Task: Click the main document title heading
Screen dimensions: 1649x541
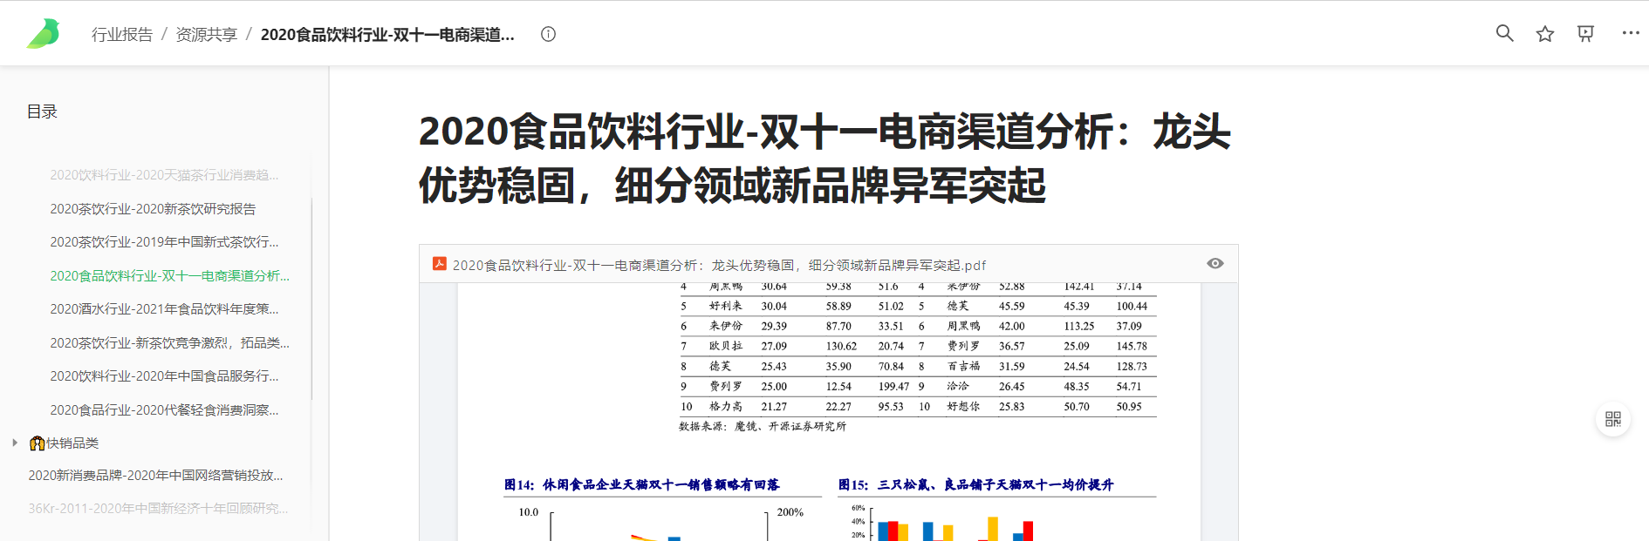Action: (824, 159)
